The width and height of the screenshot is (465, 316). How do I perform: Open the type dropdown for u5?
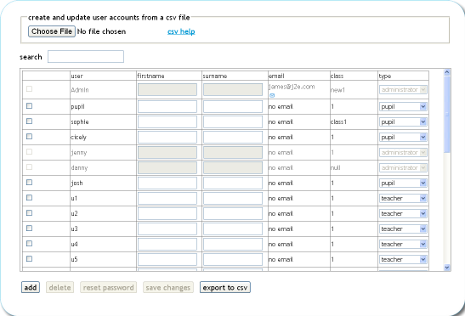(x=403, y=259)
